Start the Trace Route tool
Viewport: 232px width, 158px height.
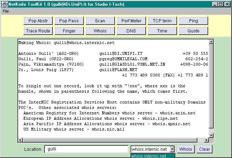38,31
